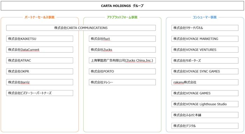Viewport: 245px width, 134px height.
Task: Select 株式会社ビズテーラー・パートナーズ box
Action: 40,93
